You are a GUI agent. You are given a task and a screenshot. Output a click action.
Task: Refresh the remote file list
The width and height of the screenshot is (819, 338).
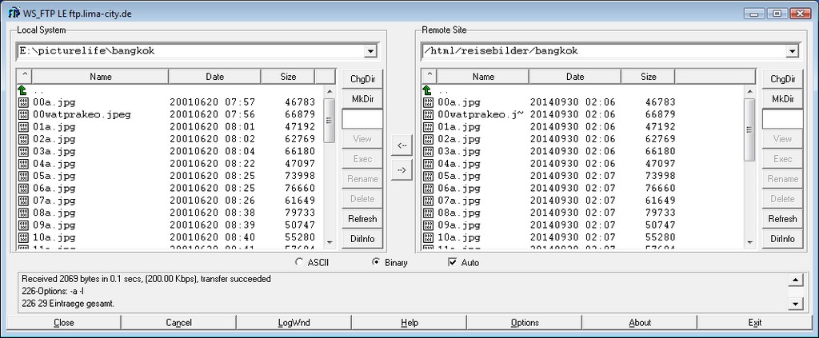point(782,219)
